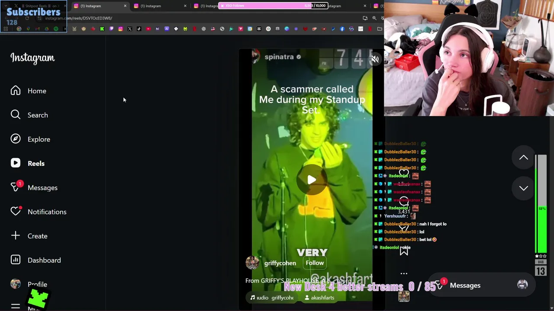Click the pink XSG Follows progress bar
This screenshot has height=311, width=554.
pyautogui.click(x=273, y=6)
